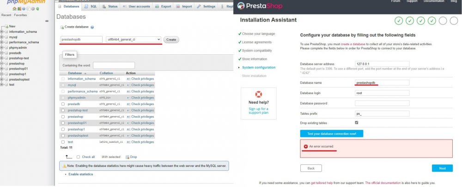Click the New database icon in tree
The image size is (462, 187).
coord(6,26)
